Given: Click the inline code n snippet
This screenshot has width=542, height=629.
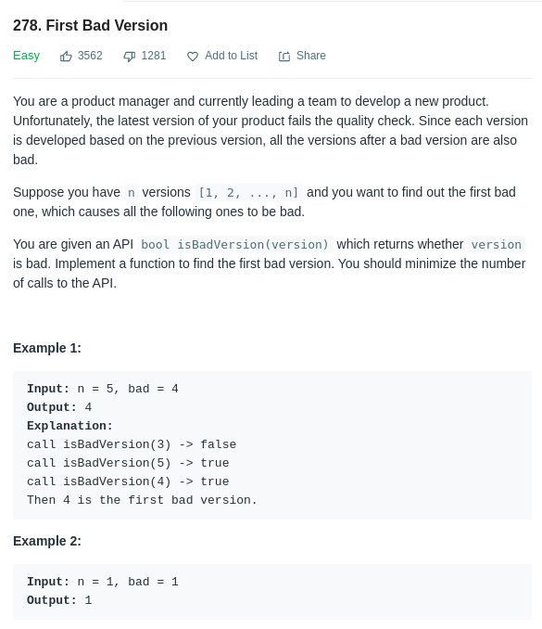Looking at the screenshot, I should coord(131,193).
